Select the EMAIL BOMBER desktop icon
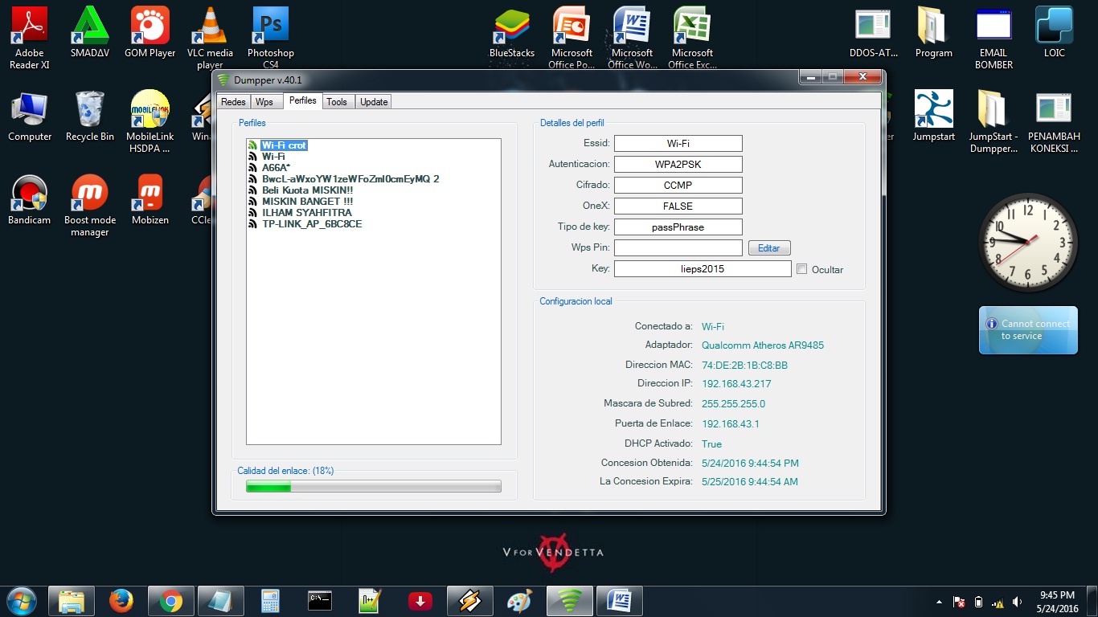The height and width of the screenshot is (617, 1098). point(994,37)
